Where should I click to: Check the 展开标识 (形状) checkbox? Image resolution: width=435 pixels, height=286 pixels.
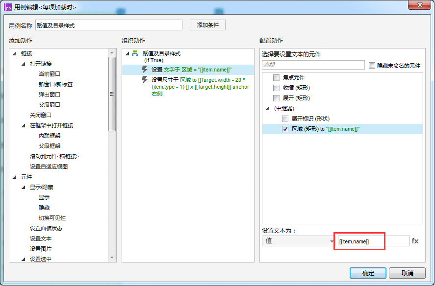[285, 119]
